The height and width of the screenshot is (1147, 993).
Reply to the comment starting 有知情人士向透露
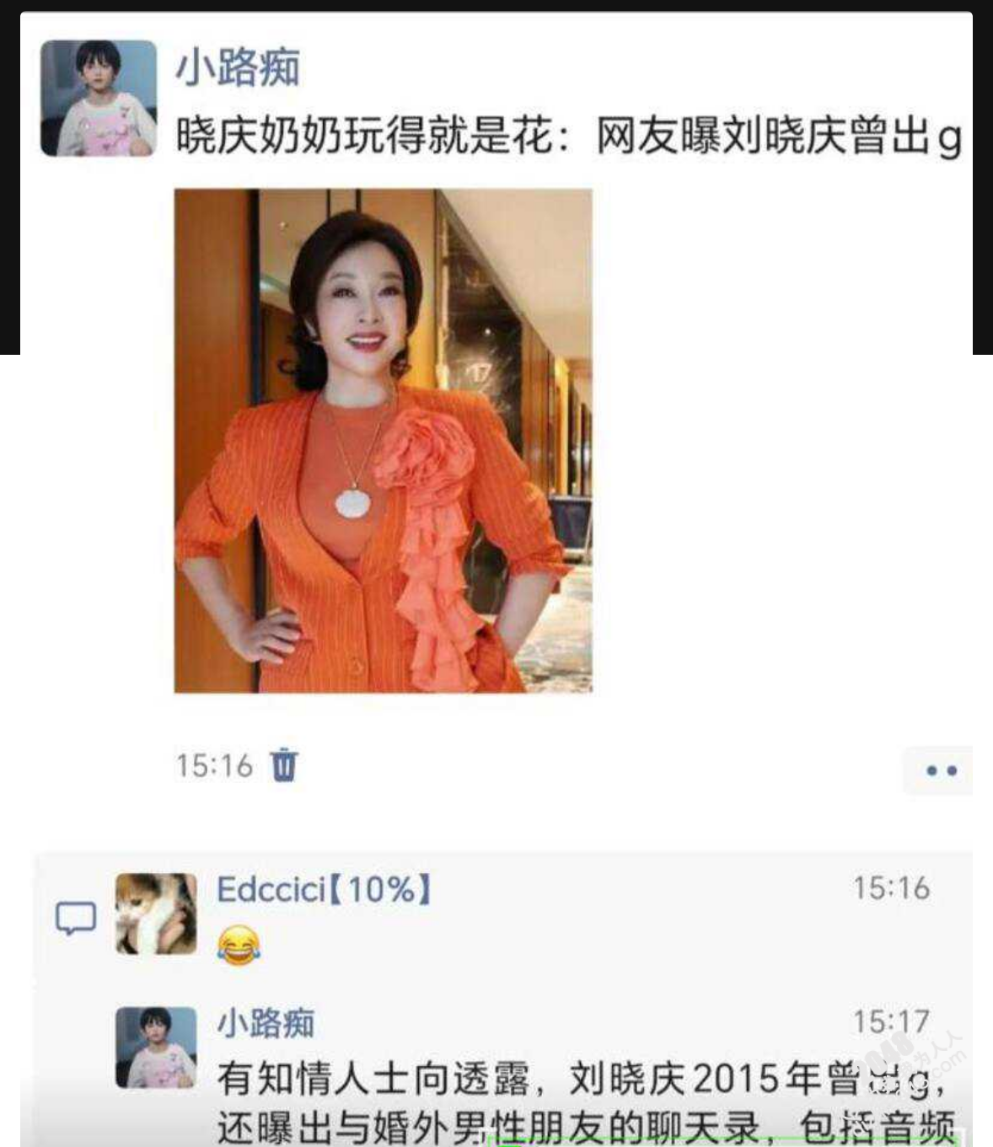[x=583, y=1079]
